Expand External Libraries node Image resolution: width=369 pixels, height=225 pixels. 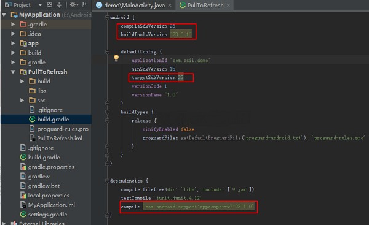point(4,223)
